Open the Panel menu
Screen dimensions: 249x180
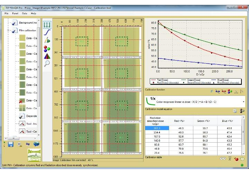15,13
